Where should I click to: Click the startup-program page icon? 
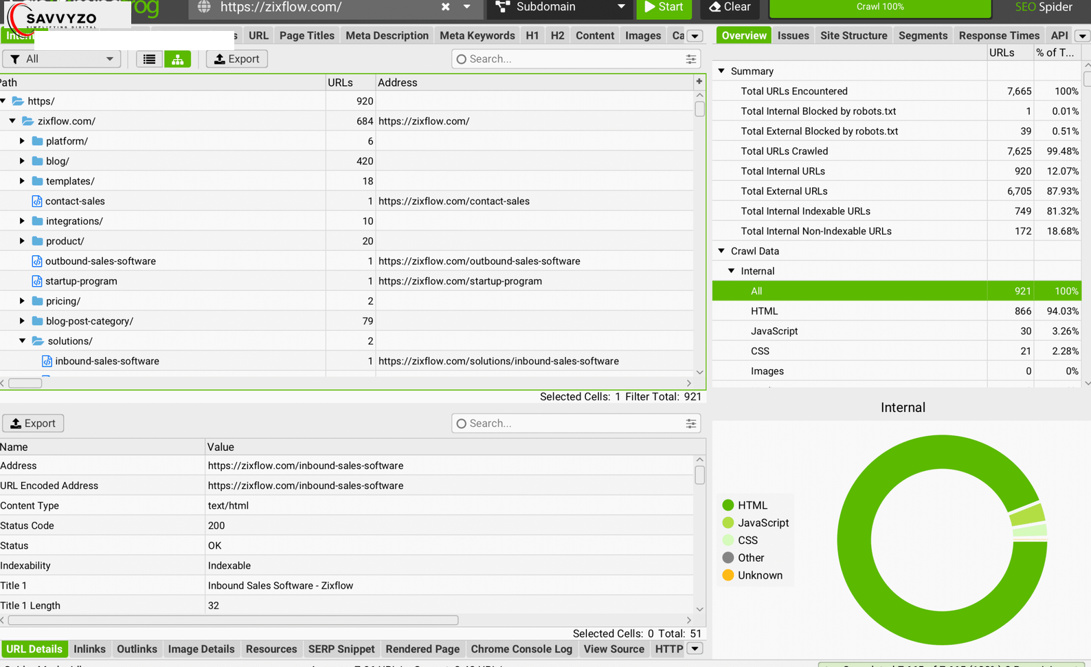37,281
